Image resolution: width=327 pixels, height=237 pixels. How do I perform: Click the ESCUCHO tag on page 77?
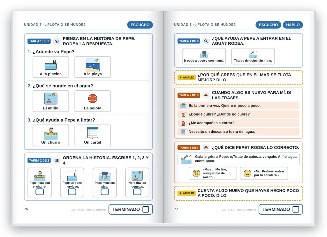[268, 25]
